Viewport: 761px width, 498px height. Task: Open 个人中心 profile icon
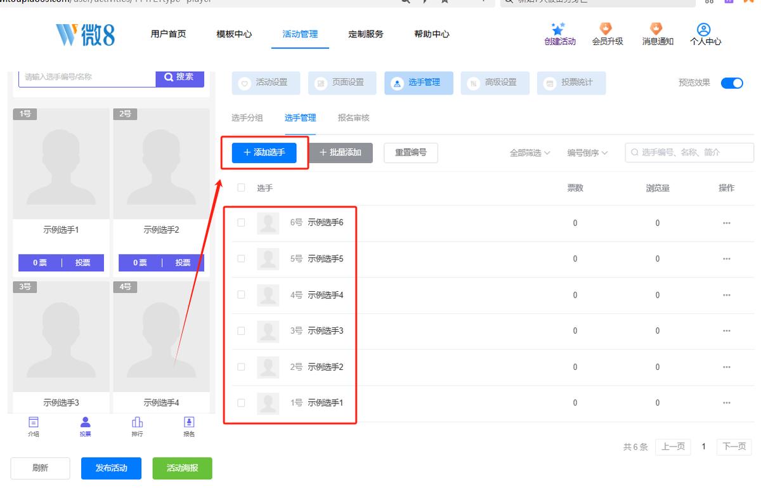click(x=703, y=29)
